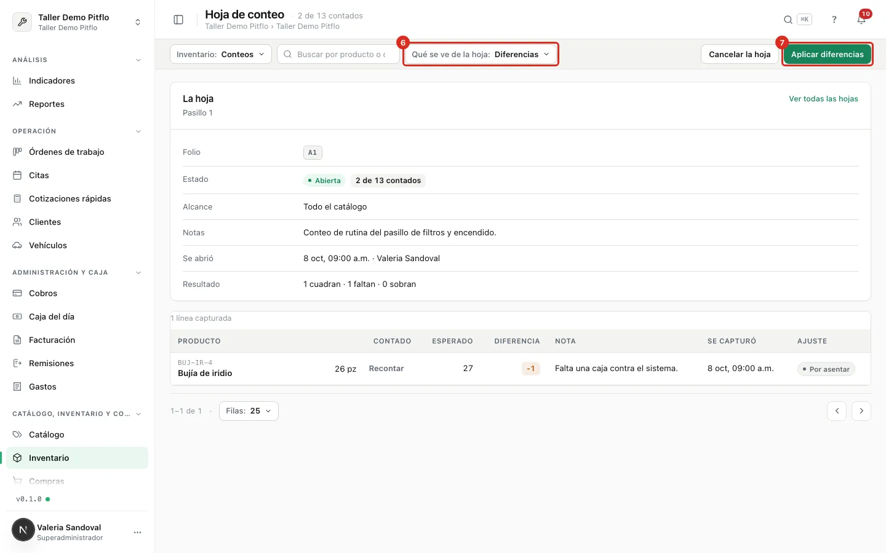Click the Abierta status badge
886x553 pixels.
[x=325, y=181]
